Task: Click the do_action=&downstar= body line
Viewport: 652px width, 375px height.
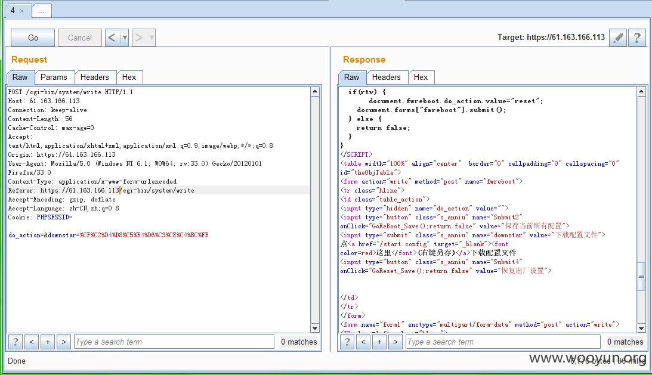Action: (x=109, y=235)
